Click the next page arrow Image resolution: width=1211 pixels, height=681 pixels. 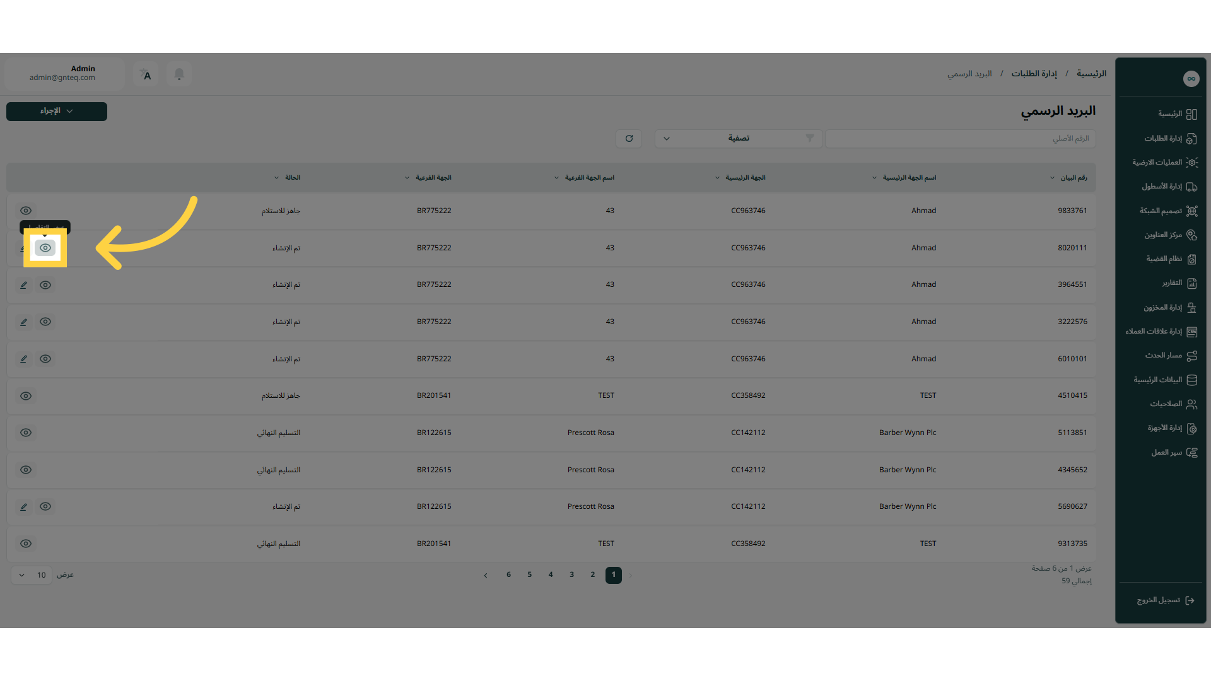coord(486,575)
